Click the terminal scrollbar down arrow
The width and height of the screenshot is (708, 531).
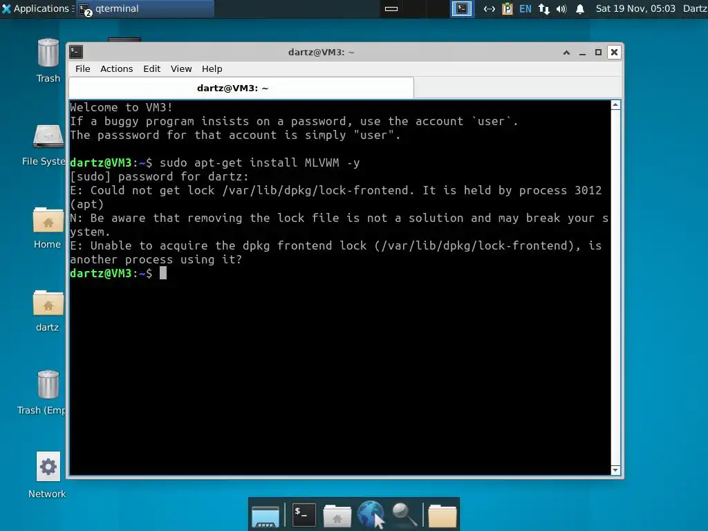point(615,470)
